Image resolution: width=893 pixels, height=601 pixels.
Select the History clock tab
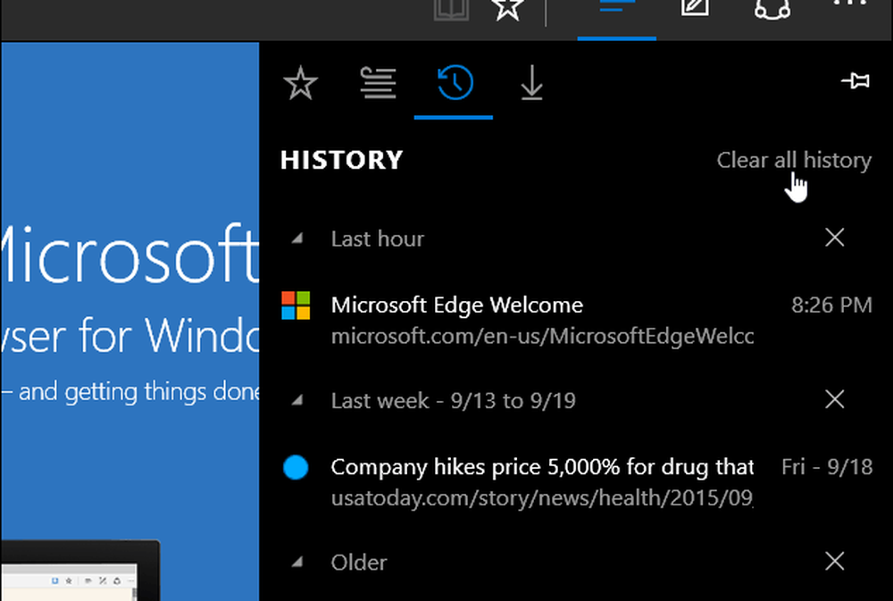click(x=455, y=84)
